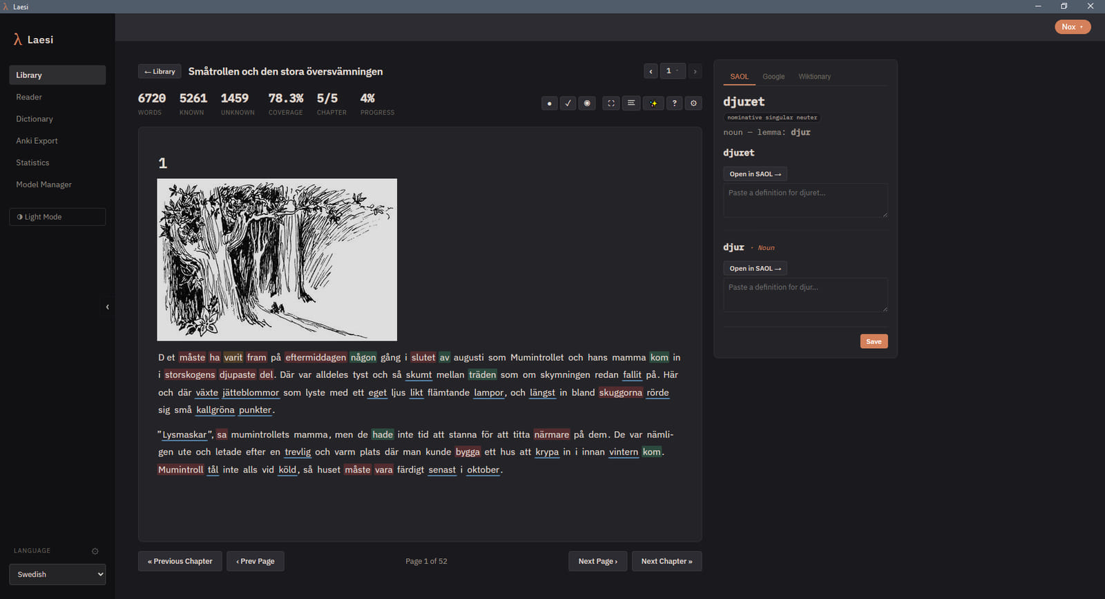
Task: Click the ringed circle icon in reader toolbar
Action: pos(587,104)
